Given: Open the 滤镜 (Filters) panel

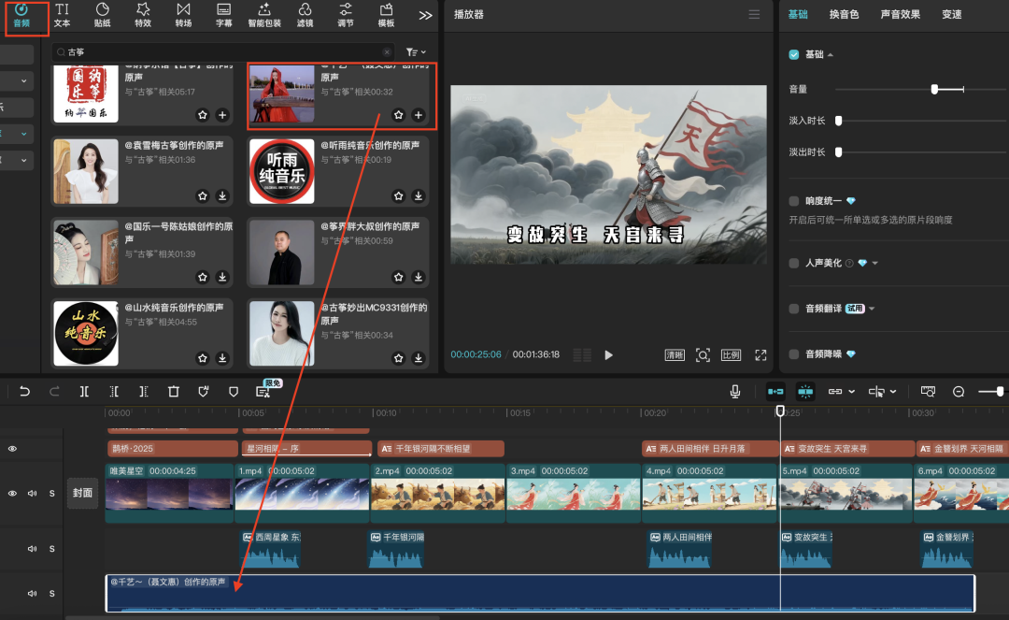Looking at the screenshot, I should click(x=305, y=15).
